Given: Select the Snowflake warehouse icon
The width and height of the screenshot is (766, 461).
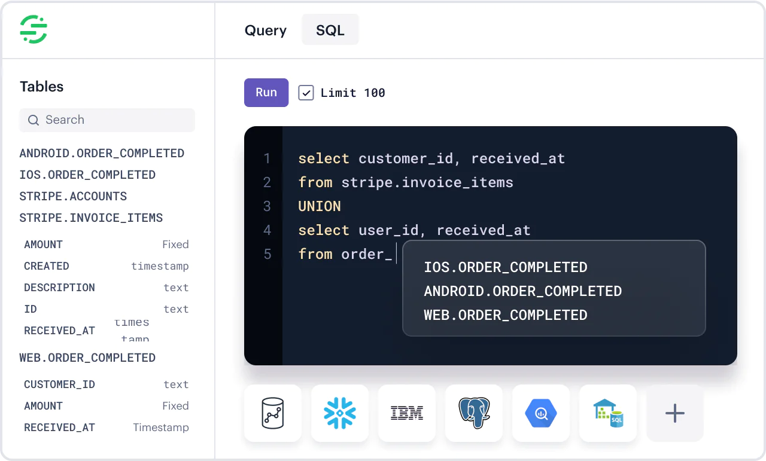Looking at the screenshot, I should pos(339,413).
